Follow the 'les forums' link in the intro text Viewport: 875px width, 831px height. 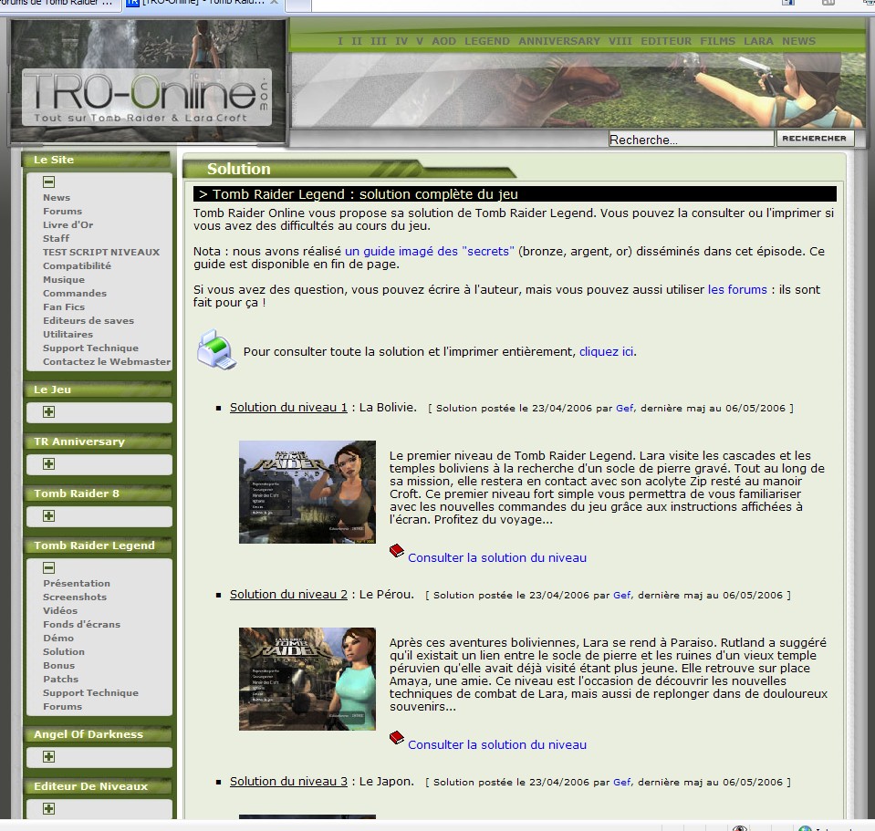pyautogui.click(x=737, y=290)
